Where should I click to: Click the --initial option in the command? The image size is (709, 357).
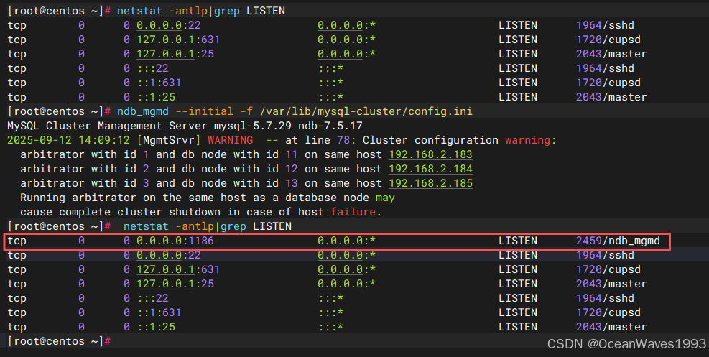point(205,111)
